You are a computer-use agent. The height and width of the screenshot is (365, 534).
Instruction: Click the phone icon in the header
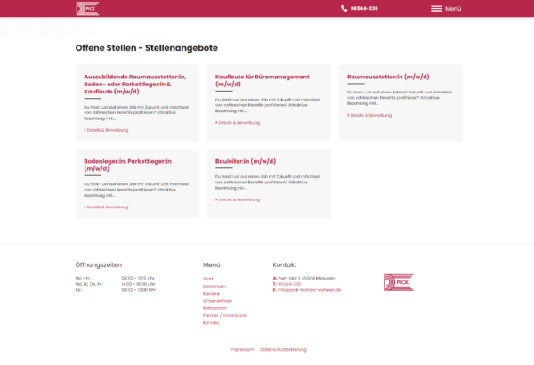coord(344,9)
